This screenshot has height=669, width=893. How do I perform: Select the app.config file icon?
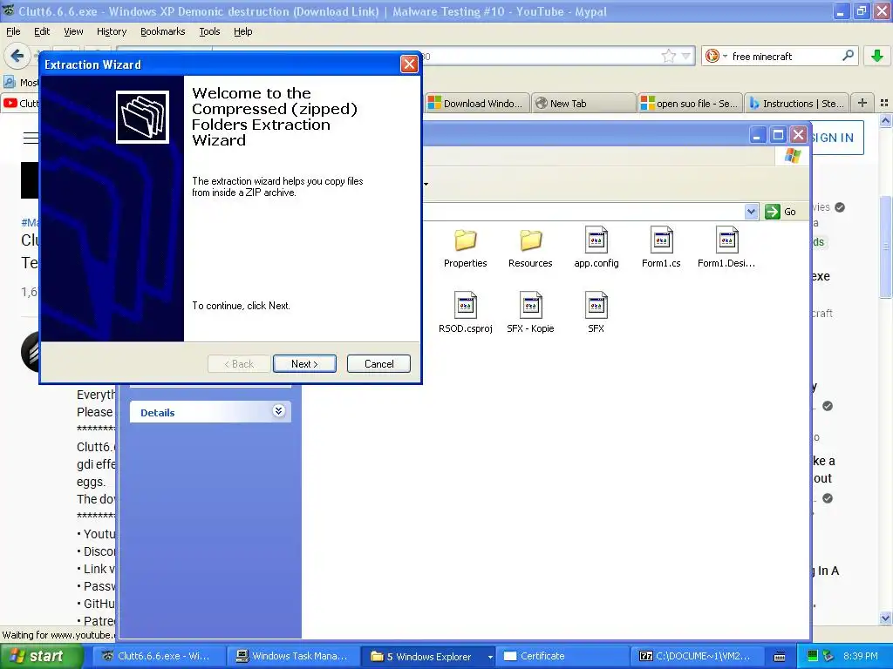tap(596, 240)
